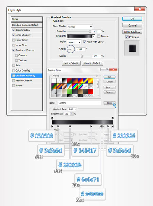Select the spectrum rainbow gradient preset
The image size is (153, 206).
point(75,86)
